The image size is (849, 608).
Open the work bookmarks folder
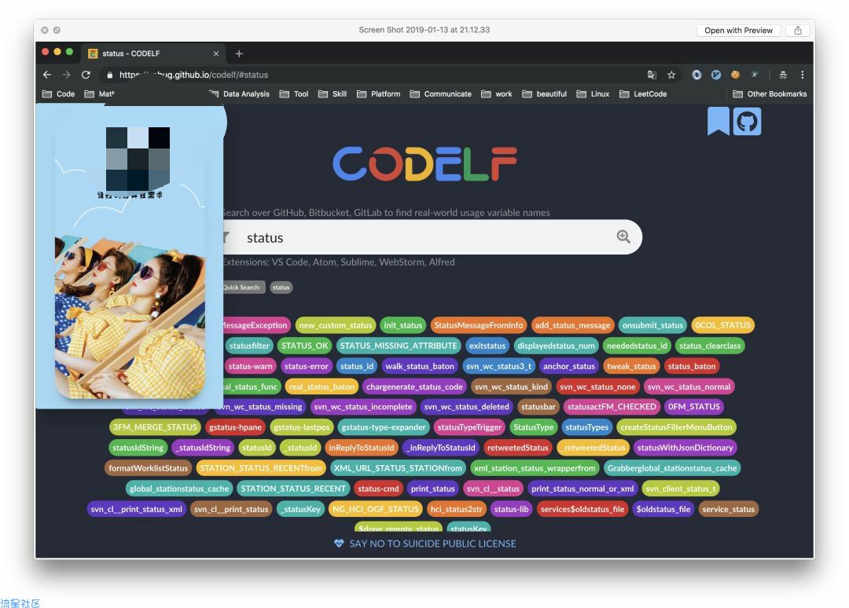pyautogui.click(x=497, y=93)
